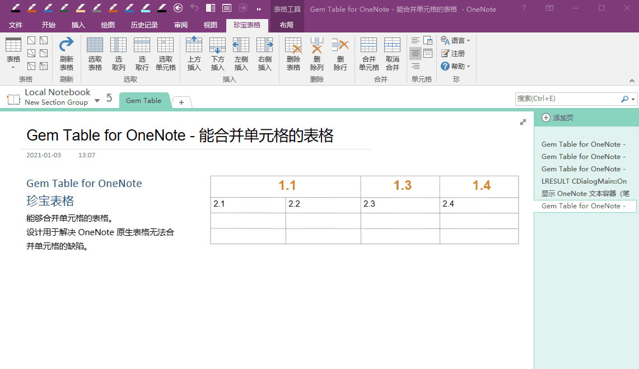Select the entire table with 选取表格 icon
This screenshot has width=639, height=369.
(95, 54)
